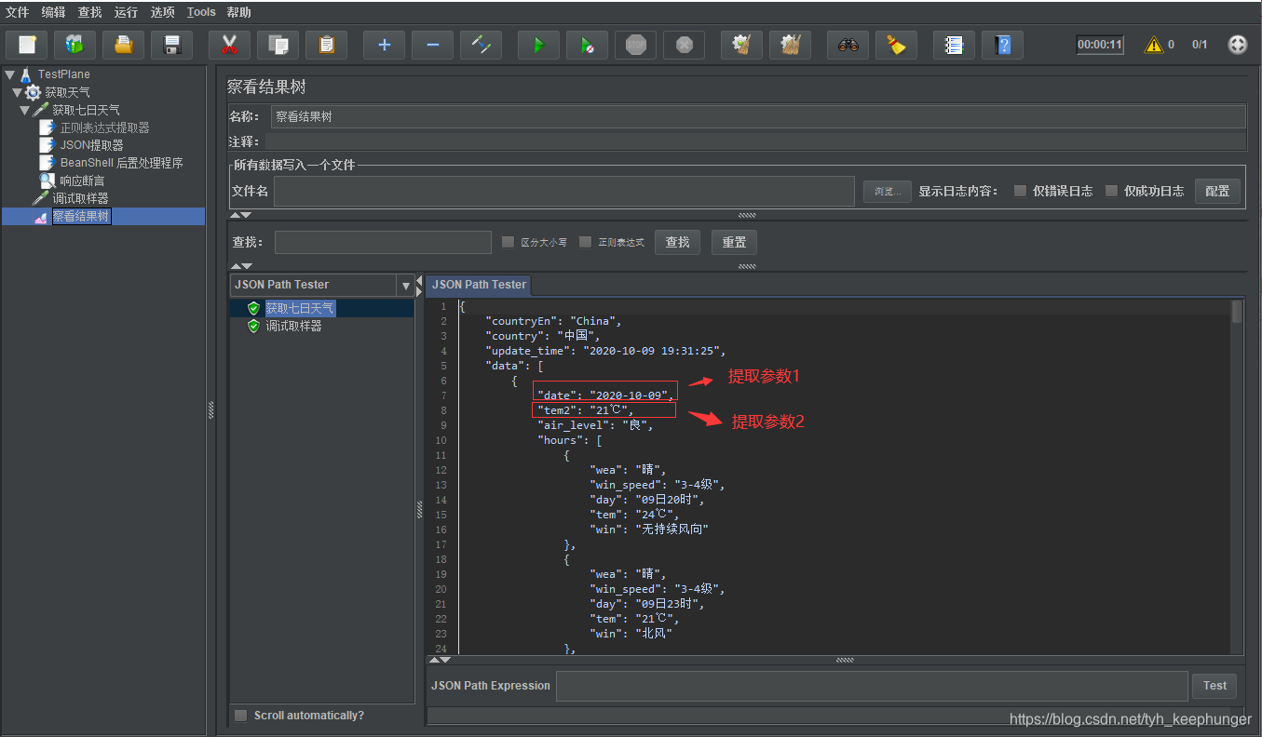Select 正则表达式提取器 in the tree

104,127
